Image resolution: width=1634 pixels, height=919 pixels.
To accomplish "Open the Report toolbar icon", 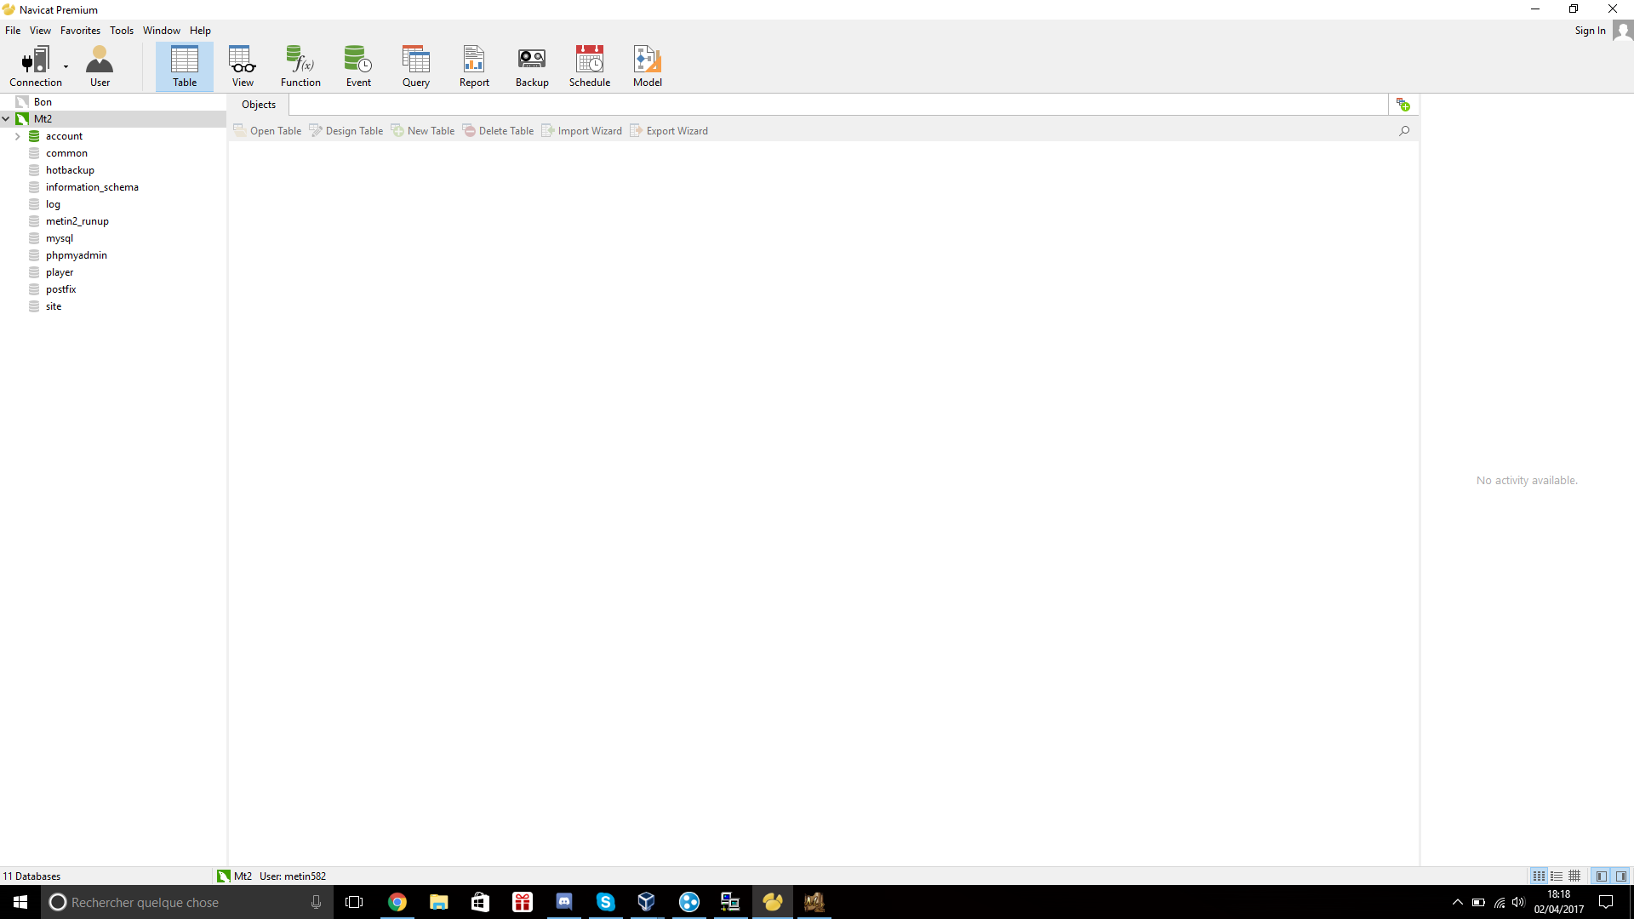I will [474, 66].
